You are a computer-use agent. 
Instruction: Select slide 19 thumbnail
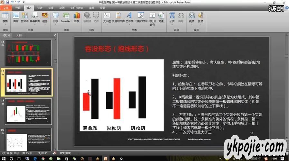coord(28,111)
